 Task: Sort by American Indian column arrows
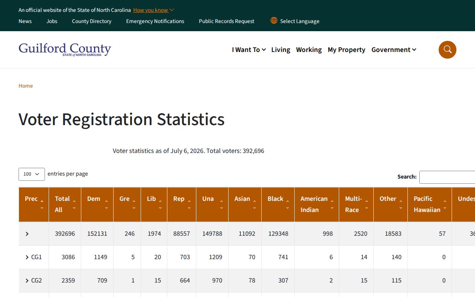[x=332, y=205]
